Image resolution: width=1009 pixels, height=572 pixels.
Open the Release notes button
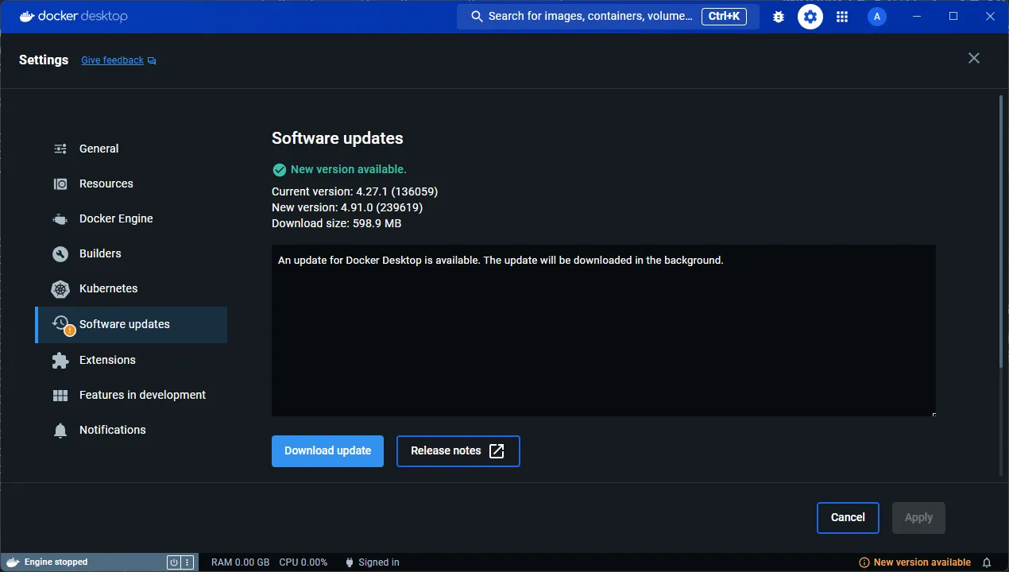click(458, 450)
